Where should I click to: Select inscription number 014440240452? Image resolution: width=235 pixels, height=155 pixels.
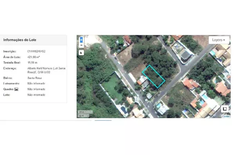36,51
